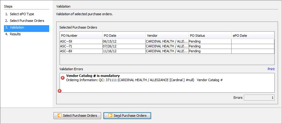Image resolution: width=282 pixels, height=124 pixels.
Task: Click the forward arrow icon on Send Purchase Orders button
Action: pos(110,115)
